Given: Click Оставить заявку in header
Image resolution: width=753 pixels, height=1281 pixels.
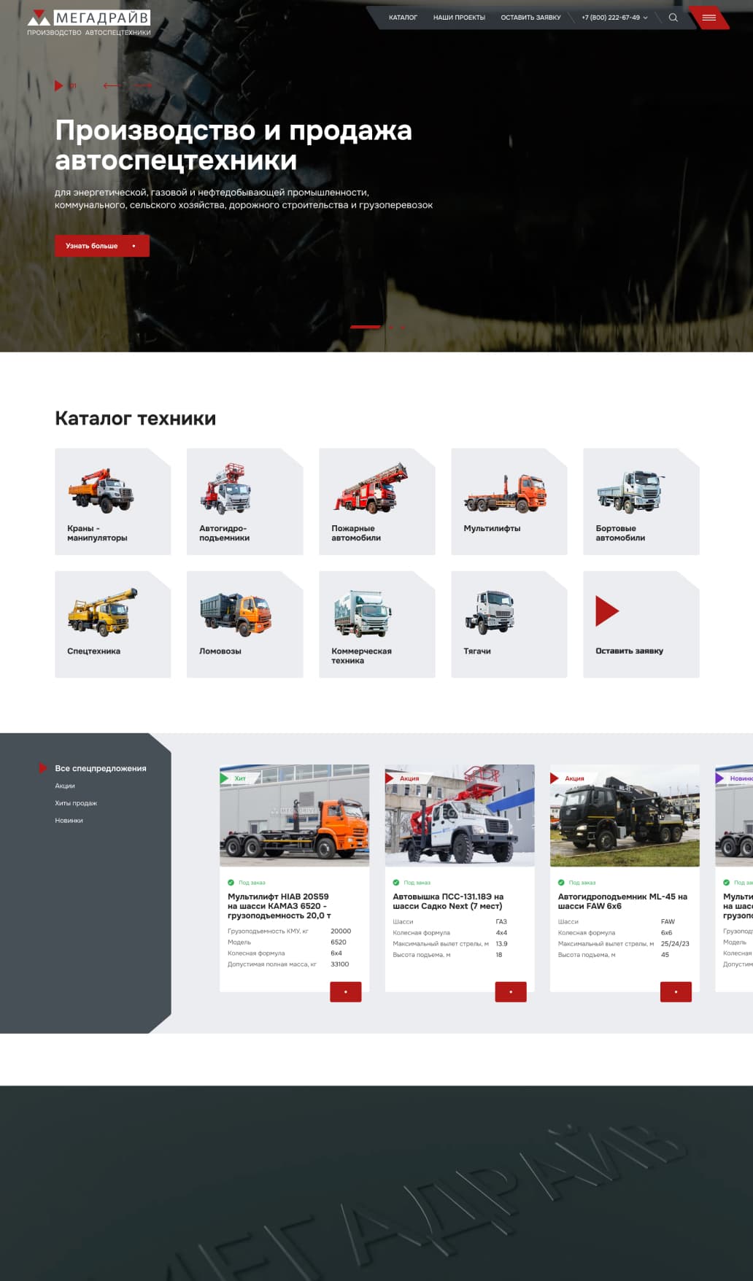Looking at the screenshot, I should coord(530,18).
